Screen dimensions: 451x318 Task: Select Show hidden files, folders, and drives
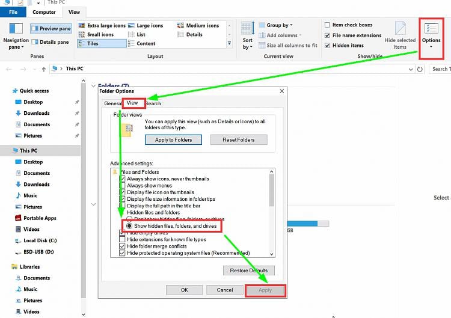129,226
